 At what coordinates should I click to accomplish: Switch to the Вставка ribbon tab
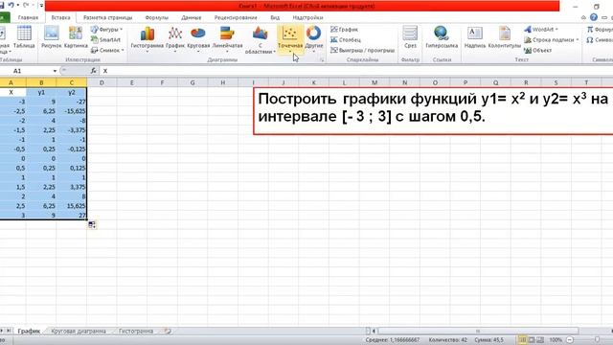tap(60, 17)
